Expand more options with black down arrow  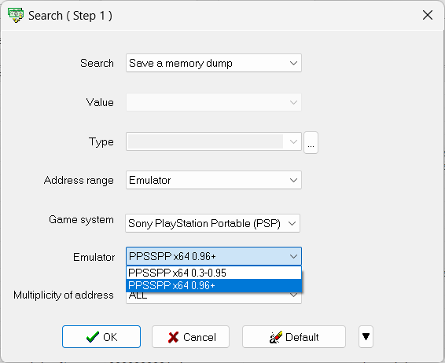tap(366, 336)
